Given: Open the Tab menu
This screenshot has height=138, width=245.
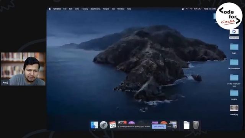Looking at the screenshot, I should coord(113,9).
